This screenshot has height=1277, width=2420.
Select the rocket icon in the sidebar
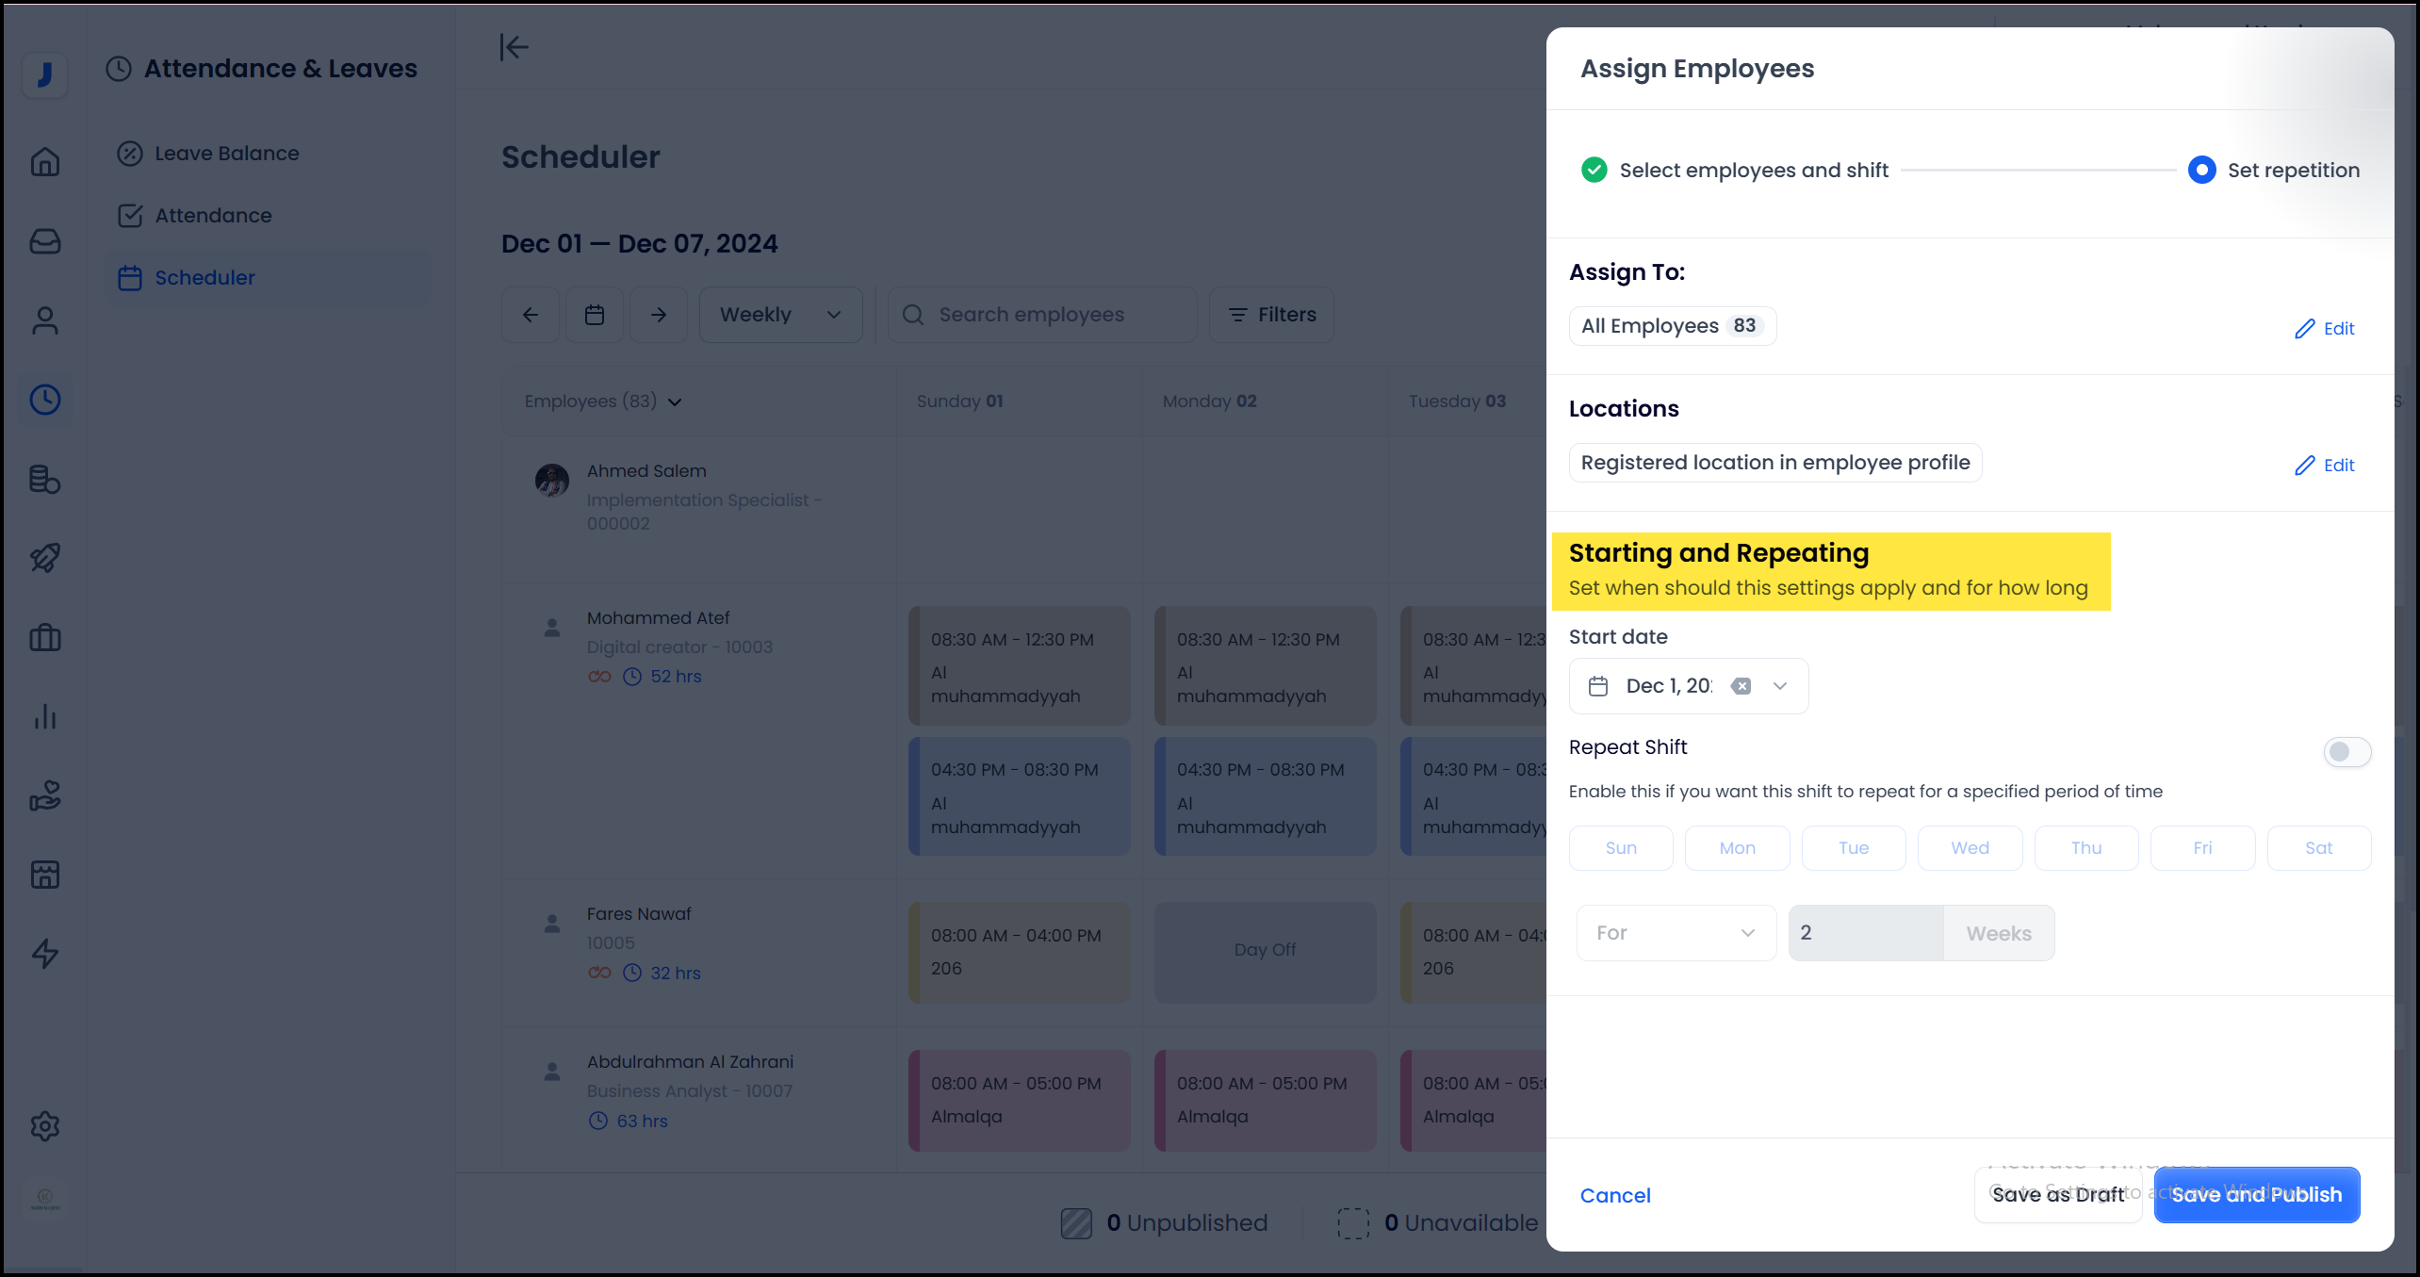pos(44,557)
